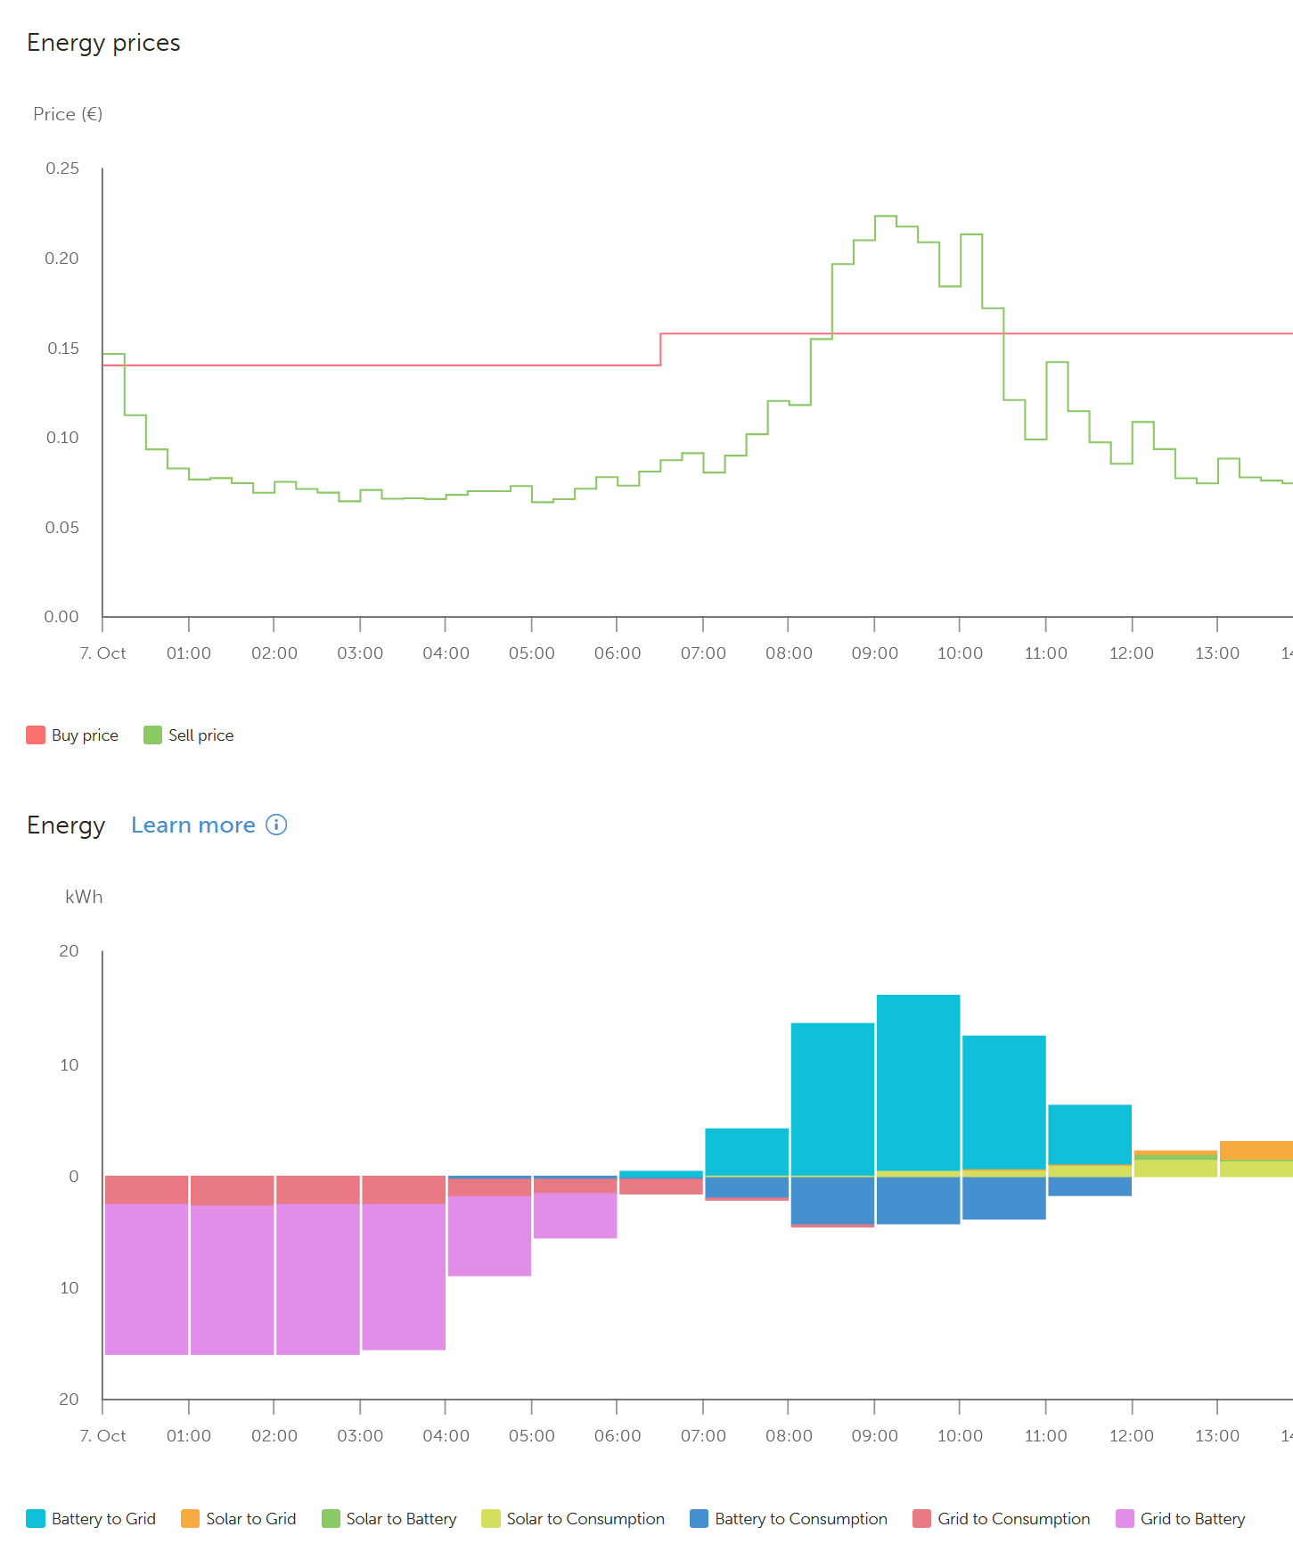Toggle Sell price series via green legend swatch
Viewport: 1293px width, 1568px height.
click(152, 735)
